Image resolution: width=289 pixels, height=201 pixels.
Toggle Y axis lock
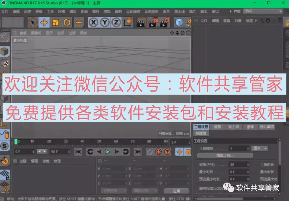[105, 23]
